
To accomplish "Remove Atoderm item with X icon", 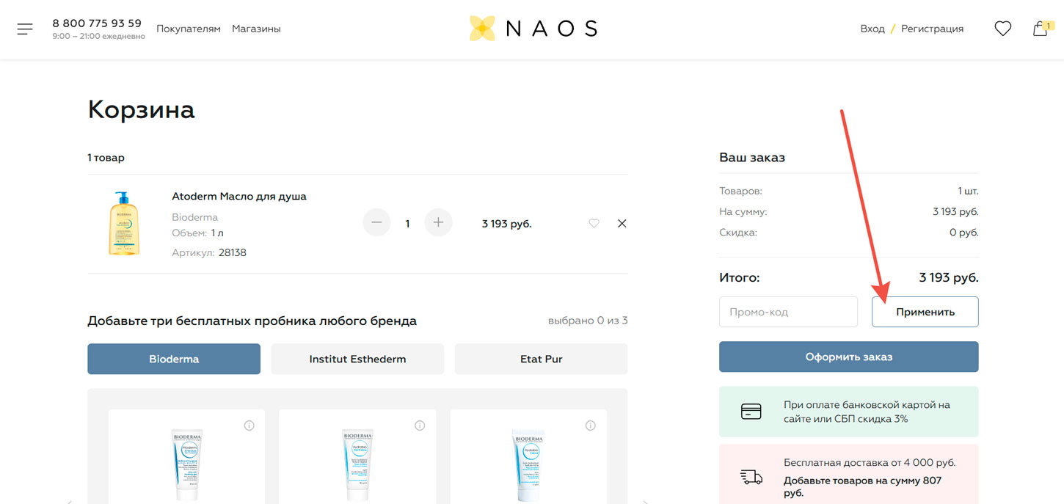I will (x=622, y=224).
